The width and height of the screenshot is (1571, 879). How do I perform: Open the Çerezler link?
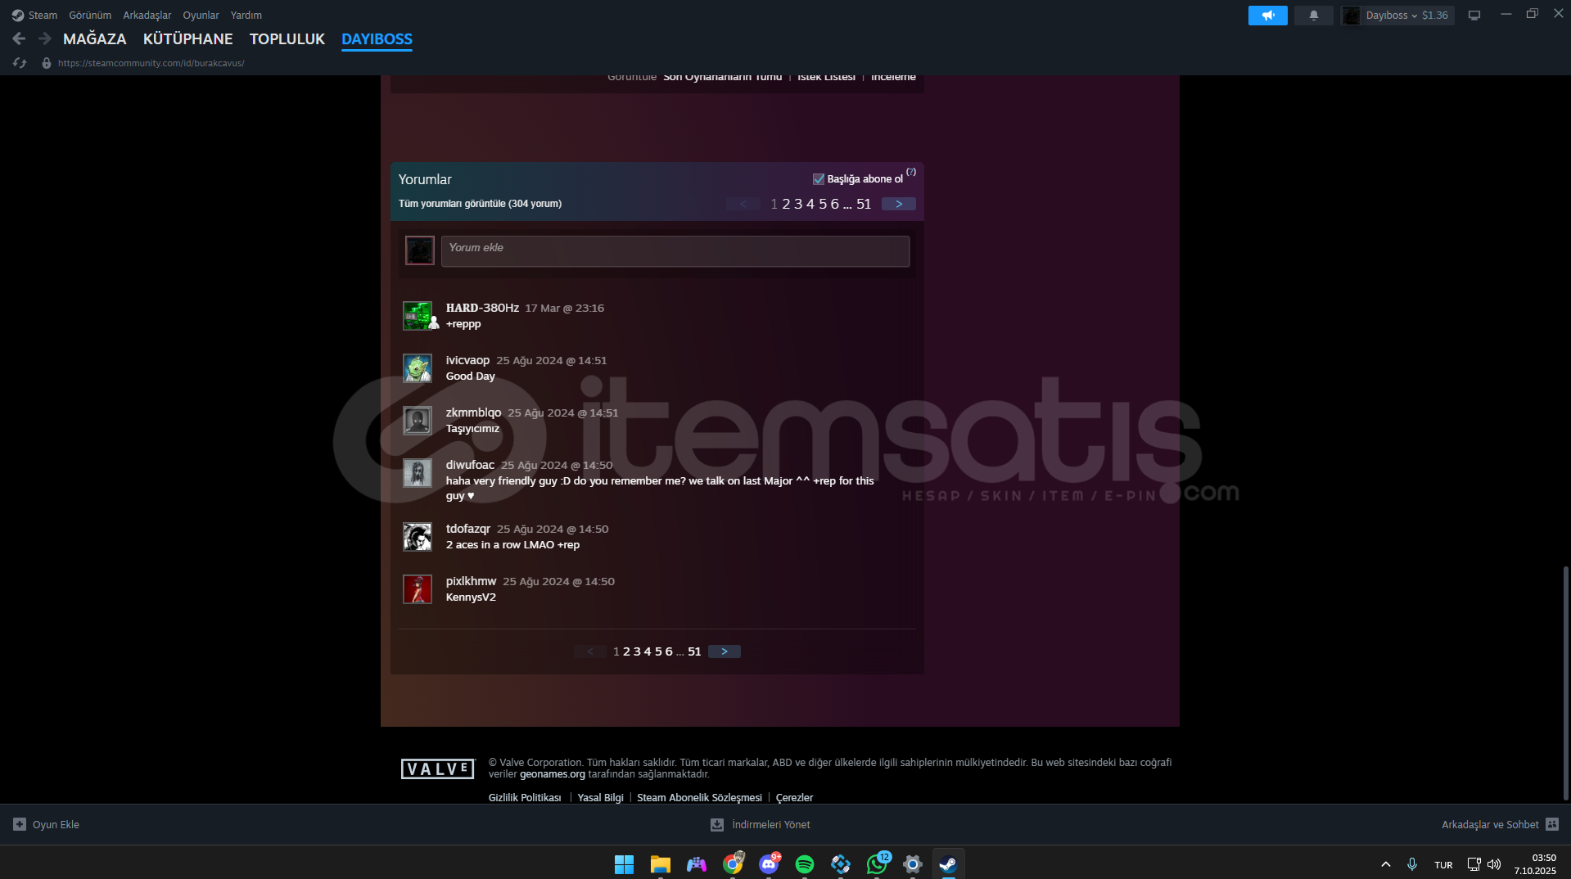(x=794, y=798)
